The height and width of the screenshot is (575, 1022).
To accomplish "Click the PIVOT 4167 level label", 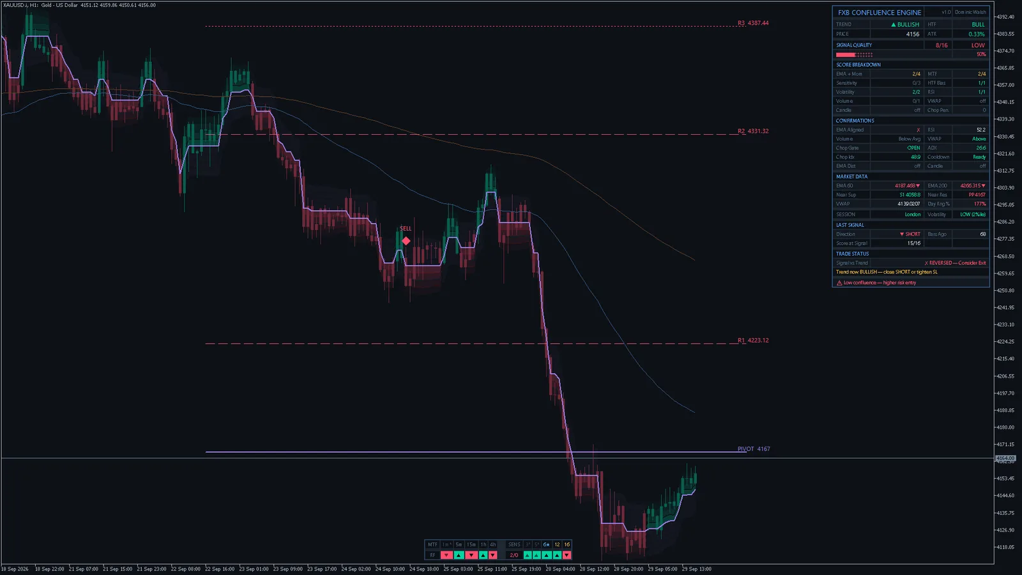I will 754,449.
